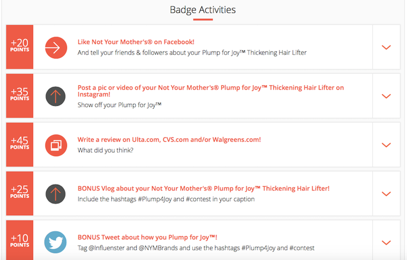The height and width of the screenshot is (260, 407).
Task: Click the upload arrow icon for BONUS Vlog
Action: tap(56, 194)
